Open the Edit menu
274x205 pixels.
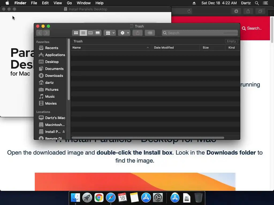point(45,3)
